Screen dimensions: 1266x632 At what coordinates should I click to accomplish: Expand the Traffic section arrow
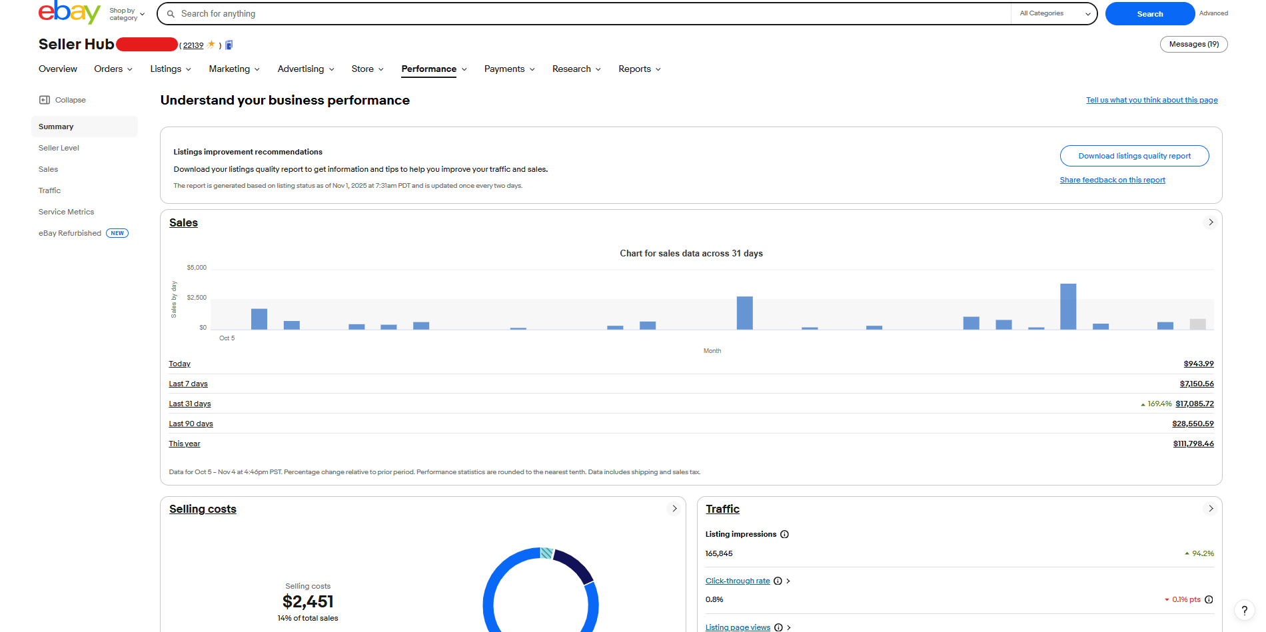click(x=1211, y=509)
